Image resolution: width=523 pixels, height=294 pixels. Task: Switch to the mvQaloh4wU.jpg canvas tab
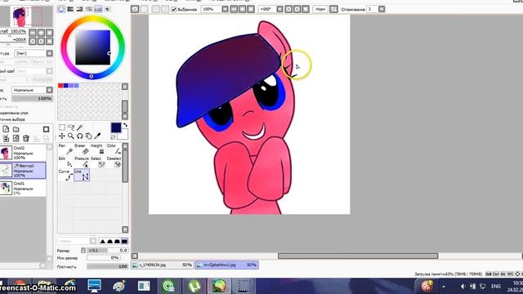227,265
